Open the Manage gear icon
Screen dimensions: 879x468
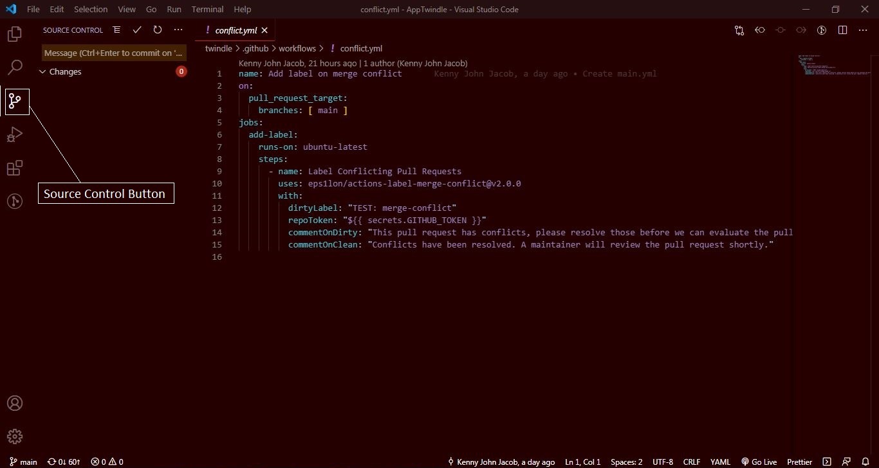click(14, 437)
